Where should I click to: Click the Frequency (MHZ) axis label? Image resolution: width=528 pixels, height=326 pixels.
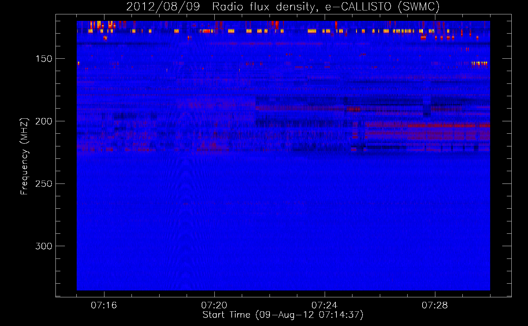24,156
